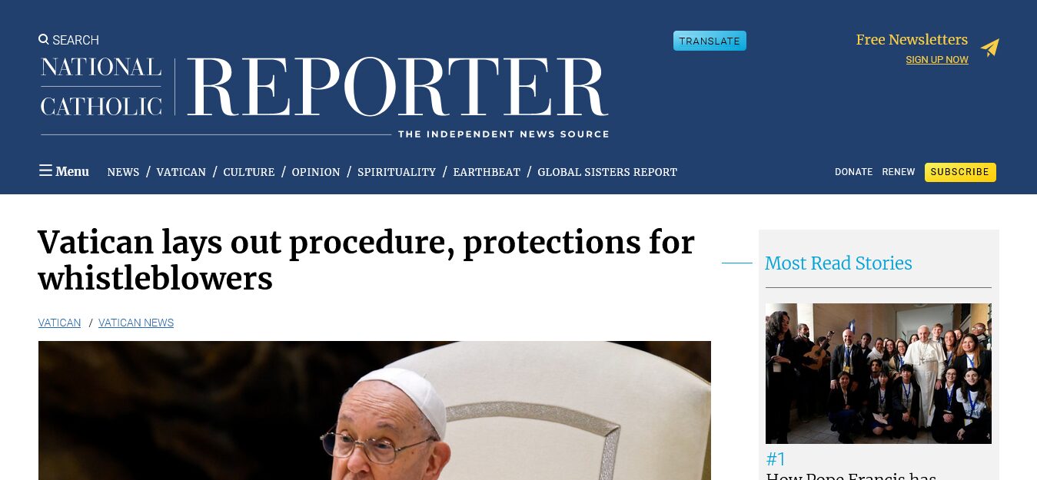1037x480 pixels.
Task: Open the hamburger Menu icon
Action: click(45, 170)
